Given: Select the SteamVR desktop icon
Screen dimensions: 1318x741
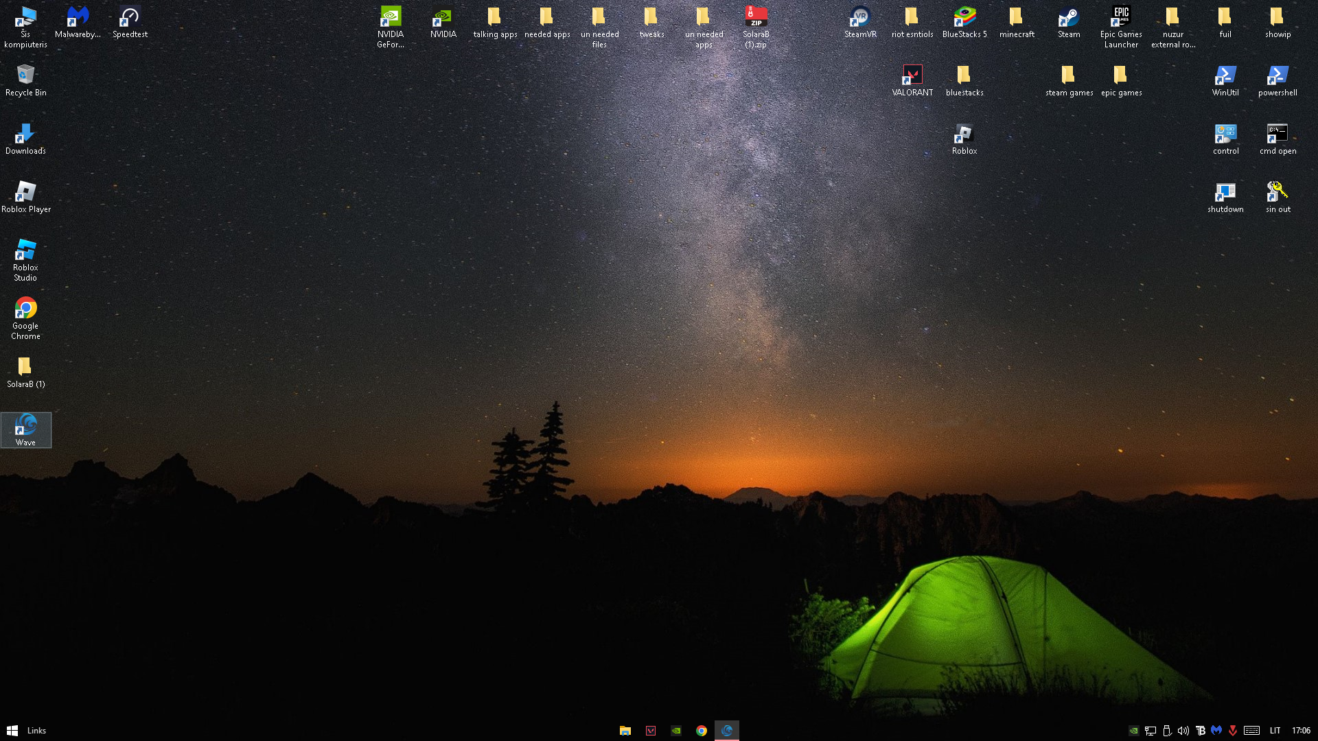Looking at the screenshot, I should (x=860, y=21).
